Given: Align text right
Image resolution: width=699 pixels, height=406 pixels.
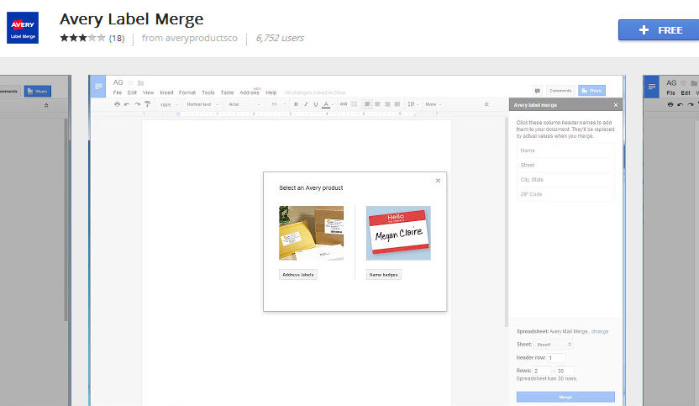Looking at the screenshot, I should pyautogui.click(x=387, y=104).
